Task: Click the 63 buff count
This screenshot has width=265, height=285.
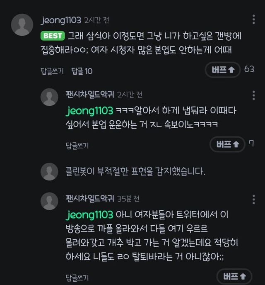Action: tap(249, 69)
